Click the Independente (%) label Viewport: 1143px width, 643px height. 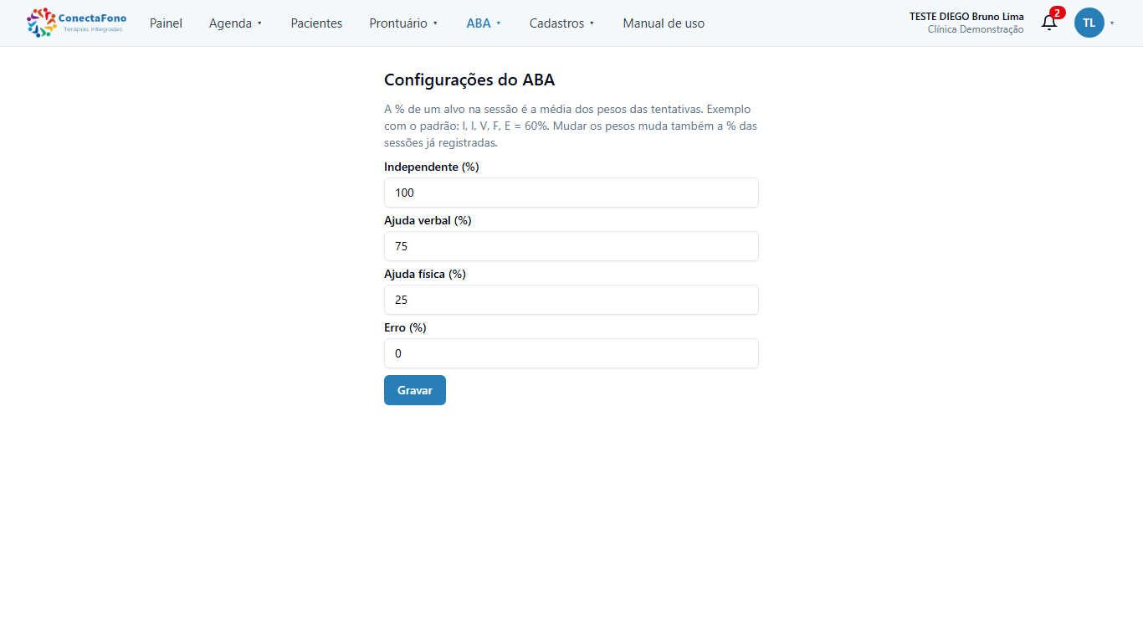pos(432,167)
